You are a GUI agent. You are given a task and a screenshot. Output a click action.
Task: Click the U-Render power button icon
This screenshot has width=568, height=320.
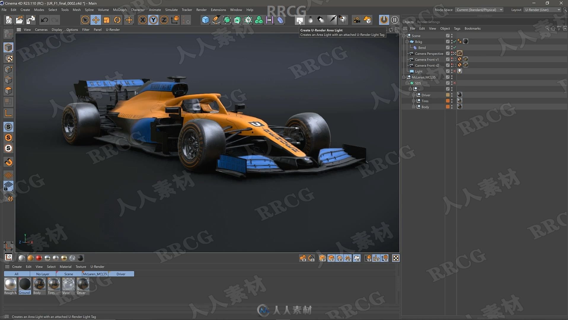(384, 20)
